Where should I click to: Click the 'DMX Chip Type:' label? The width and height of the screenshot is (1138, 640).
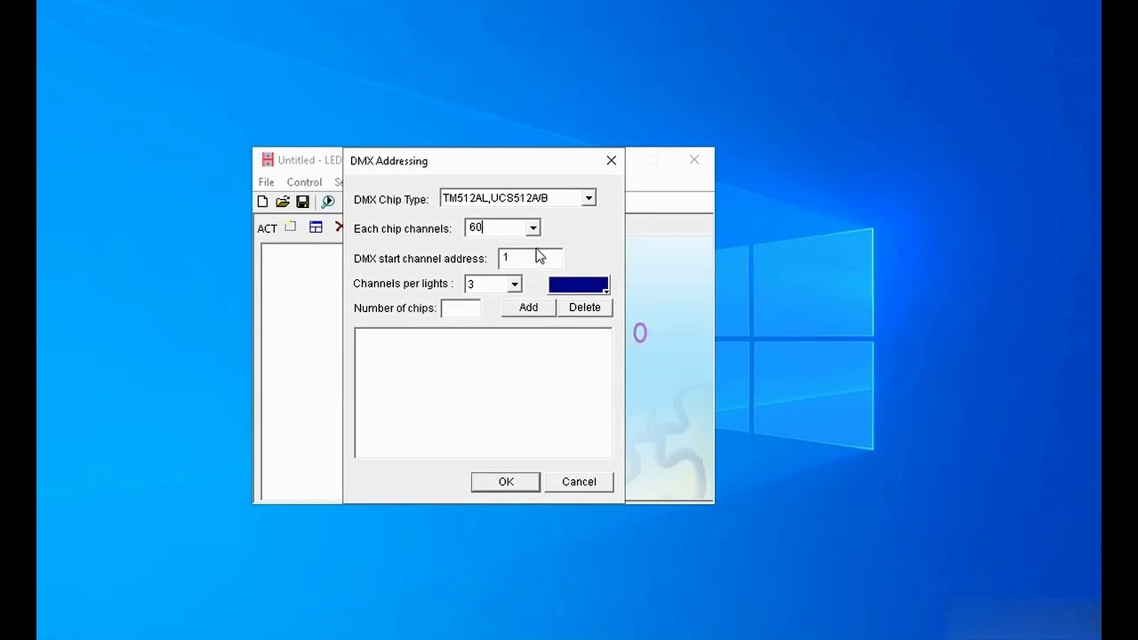click(391, 200)
